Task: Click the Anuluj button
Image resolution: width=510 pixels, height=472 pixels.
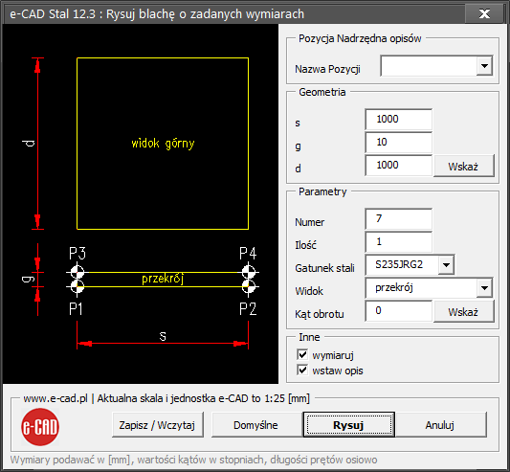Action: [440, 425]
